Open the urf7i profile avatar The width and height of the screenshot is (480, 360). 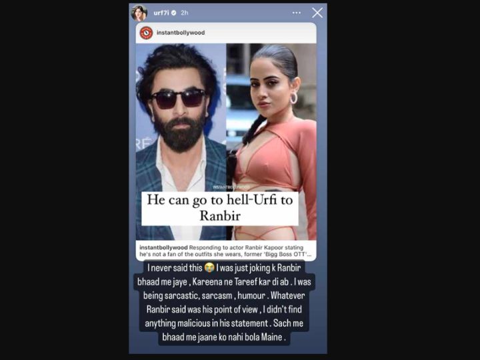pos(139,13)
